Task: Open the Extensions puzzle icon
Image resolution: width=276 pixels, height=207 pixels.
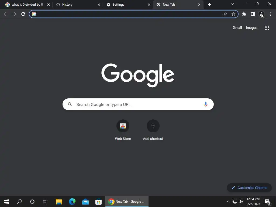Action: tap(244, 14)
